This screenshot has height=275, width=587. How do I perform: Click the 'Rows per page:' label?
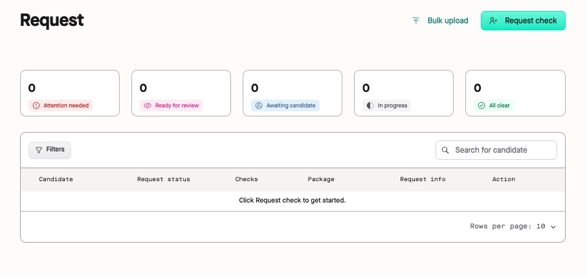[501, 226]
